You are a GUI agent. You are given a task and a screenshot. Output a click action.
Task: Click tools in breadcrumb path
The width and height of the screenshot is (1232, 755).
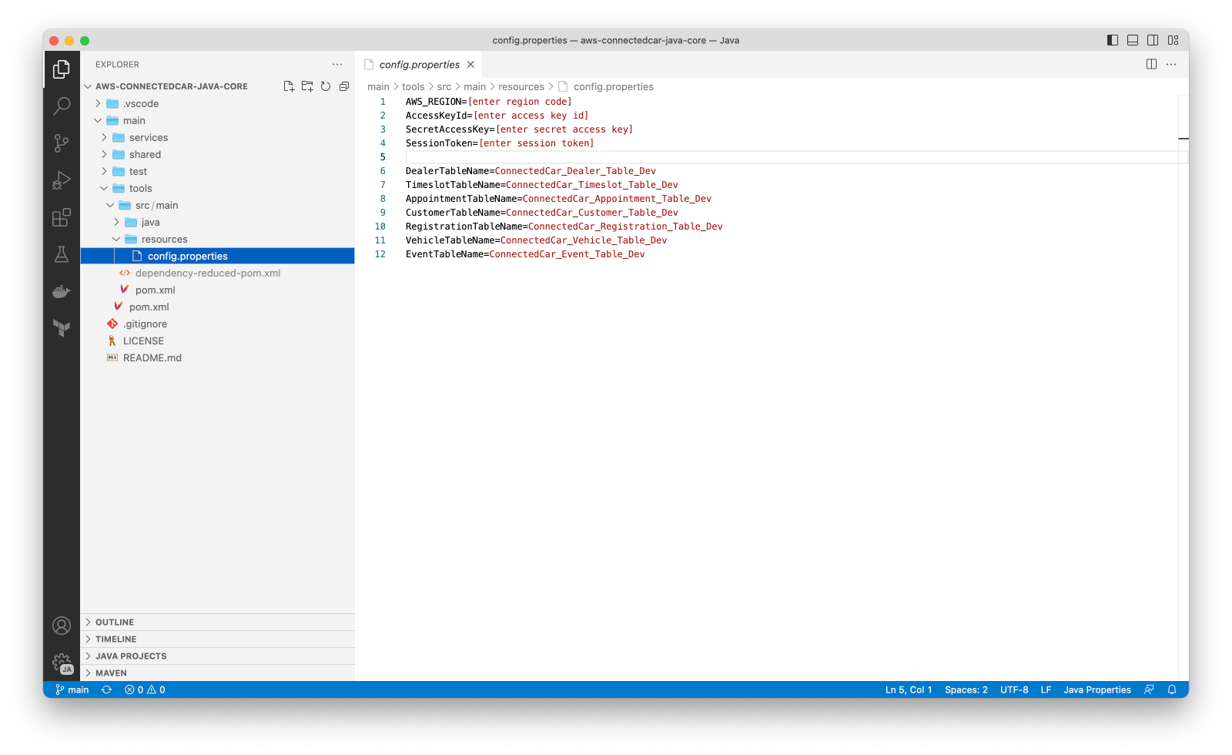pos(413,87)
